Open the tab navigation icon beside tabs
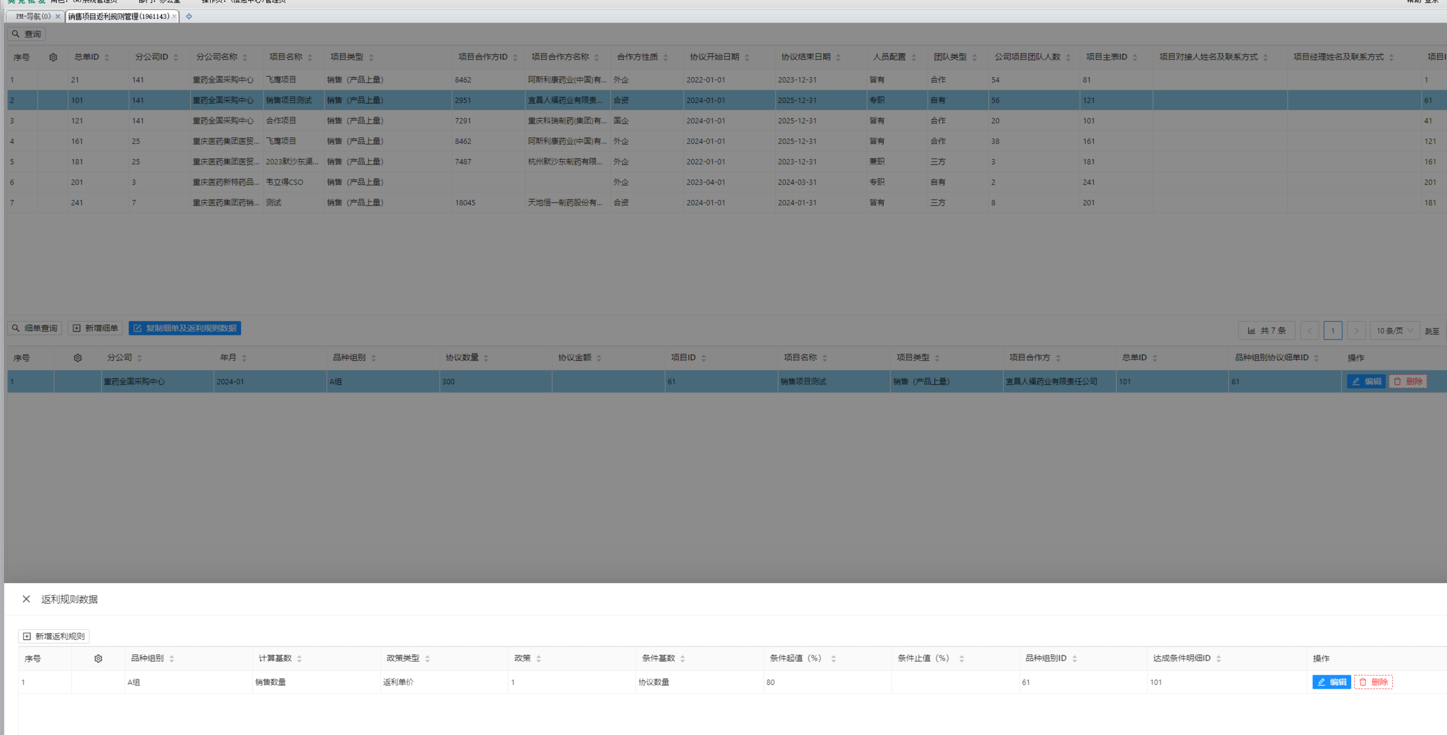The height and width of the screenshot is (735, 1447). click(189, 16)
